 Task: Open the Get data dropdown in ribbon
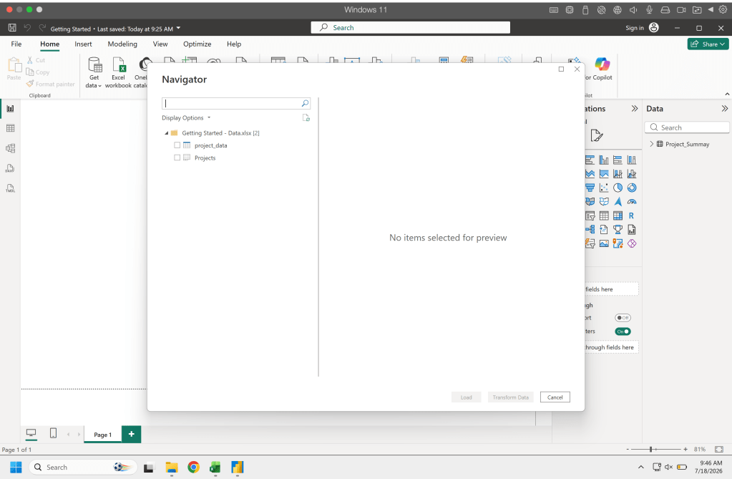point(94,73)
